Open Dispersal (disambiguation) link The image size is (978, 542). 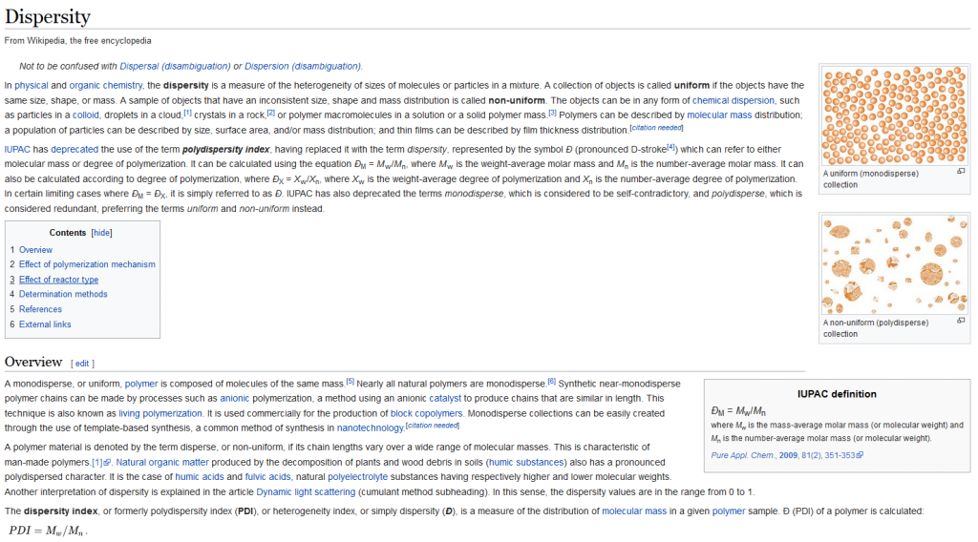(x=176, y=66)
